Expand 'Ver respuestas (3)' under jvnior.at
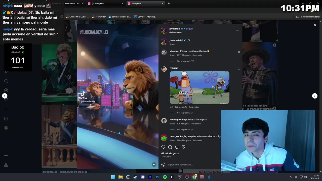 185,113
